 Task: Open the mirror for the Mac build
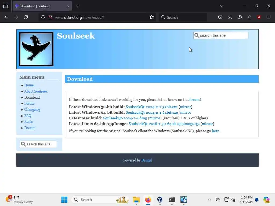(x=155, y=118)
